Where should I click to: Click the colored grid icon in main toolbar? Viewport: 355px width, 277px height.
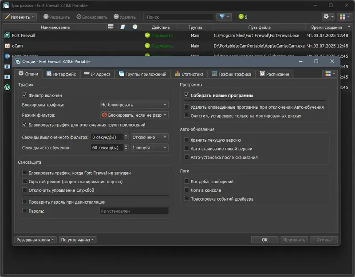[343, 17]
